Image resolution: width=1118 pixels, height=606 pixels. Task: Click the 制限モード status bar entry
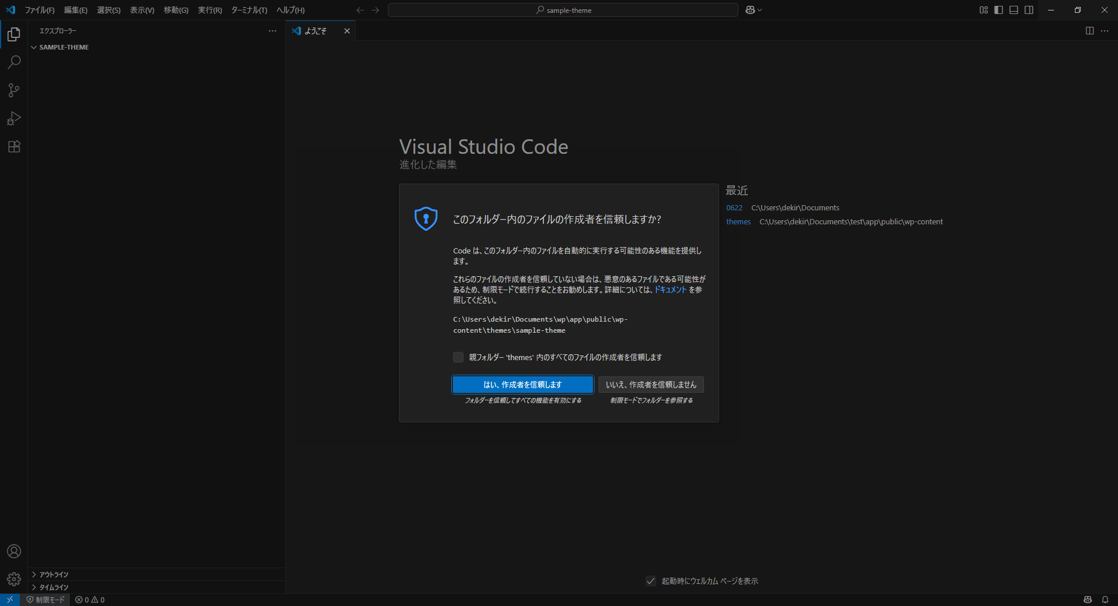pyautogui.click(x=45, y=600)
